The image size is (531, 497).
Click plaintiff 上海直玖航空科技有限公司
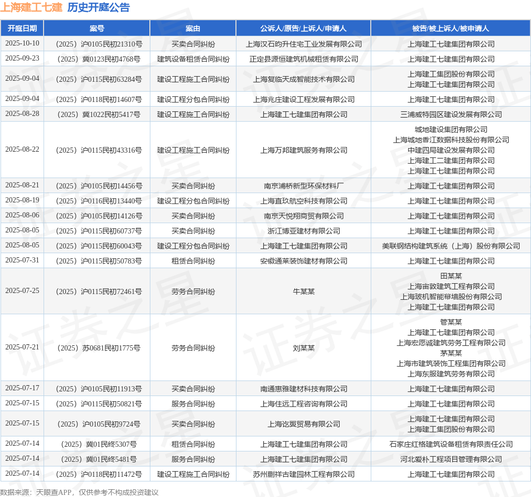click(x=303, y=201)
